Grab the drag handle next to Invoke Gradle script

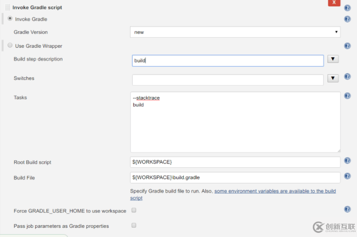tap(7, 7)
